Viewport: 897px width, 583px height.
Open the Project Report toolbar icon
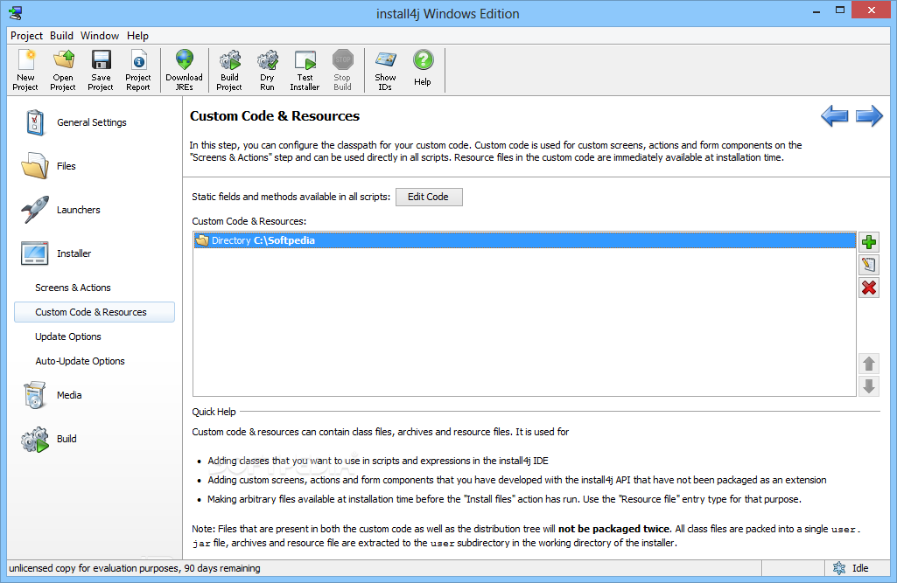(138, 70)
